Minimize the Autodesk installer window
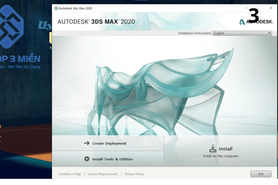 (246, 8)
